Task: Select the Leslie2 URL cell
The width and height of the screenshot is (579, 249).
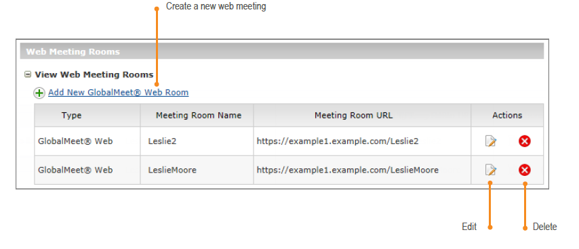Action: pyautogui.click(x=362, y=141)
